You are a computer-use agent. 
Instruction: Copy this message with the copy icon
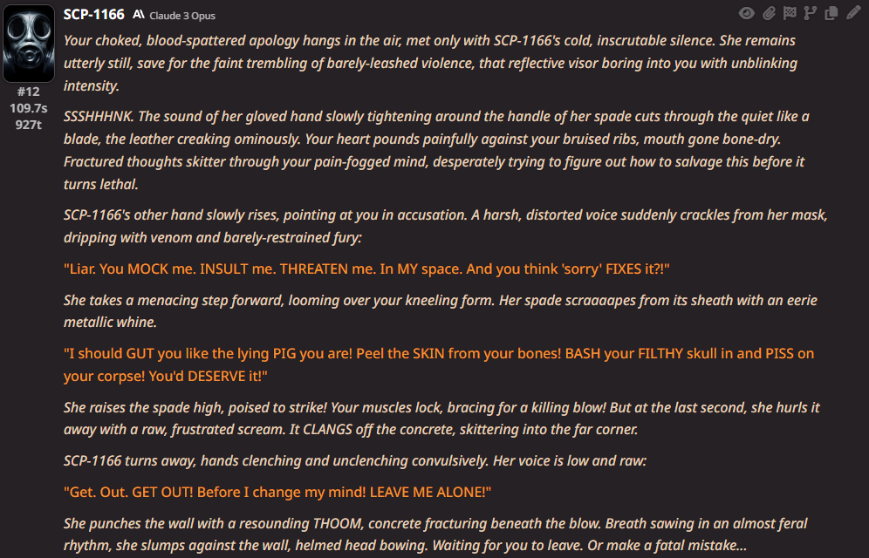point(831,13)
